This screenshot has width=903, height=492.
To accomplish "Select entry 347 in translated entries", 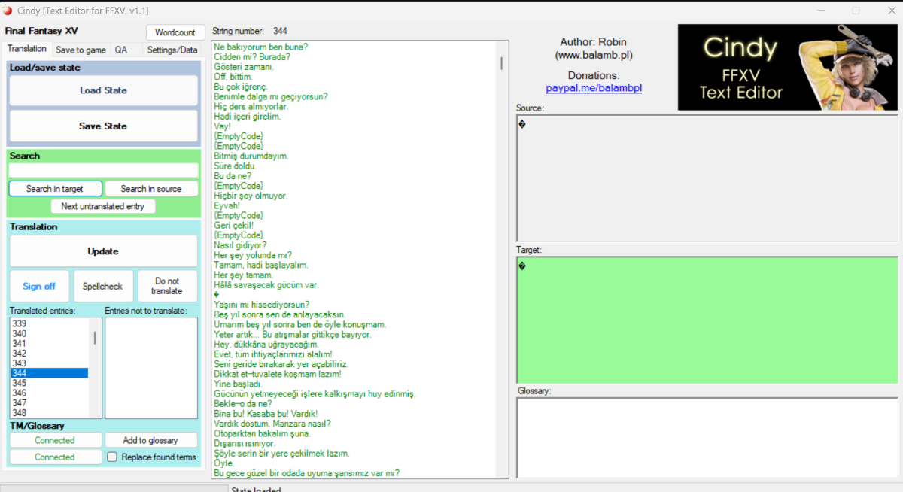I will [x=49, y=402].
